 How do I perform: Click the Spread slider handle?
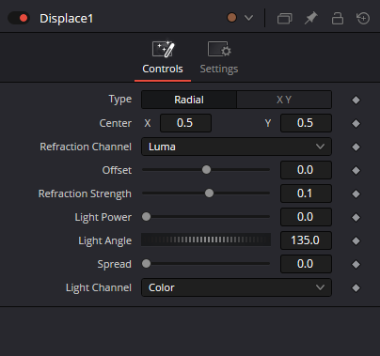146,264
